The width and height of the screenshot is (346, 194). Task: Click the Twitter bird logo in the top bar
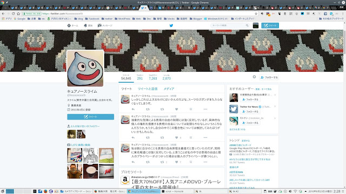pos(171,25)
